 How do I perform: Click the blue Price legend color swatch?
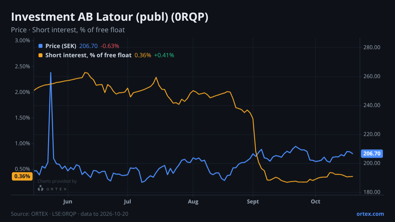pos(40,46)
